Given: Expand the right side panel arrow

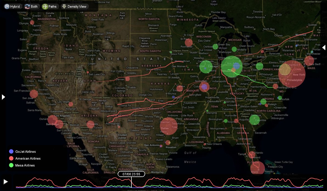Looking at the screenshot, I should point(324,48).
